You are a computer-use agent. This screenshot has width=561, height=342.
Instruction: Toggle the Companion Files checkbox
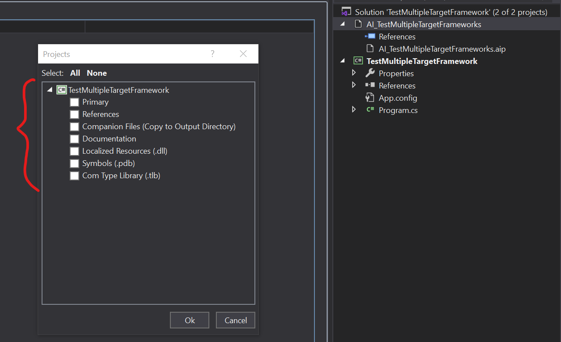(x=74, y=127)
